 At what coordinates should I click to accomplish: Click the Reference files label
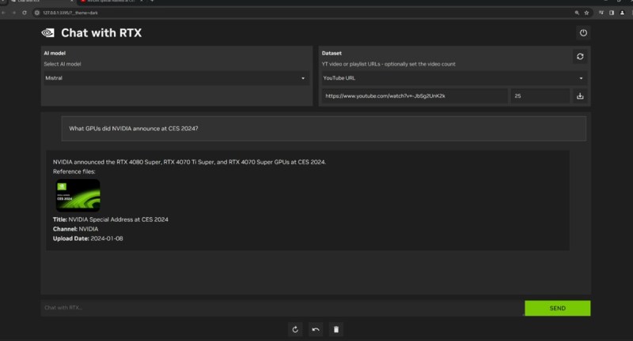(x=74, y=171)
